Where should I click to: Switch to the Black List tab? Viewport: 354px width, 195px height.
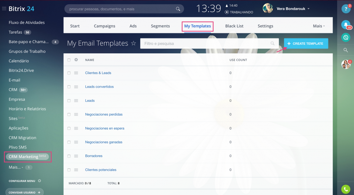(x=234, y=26)
